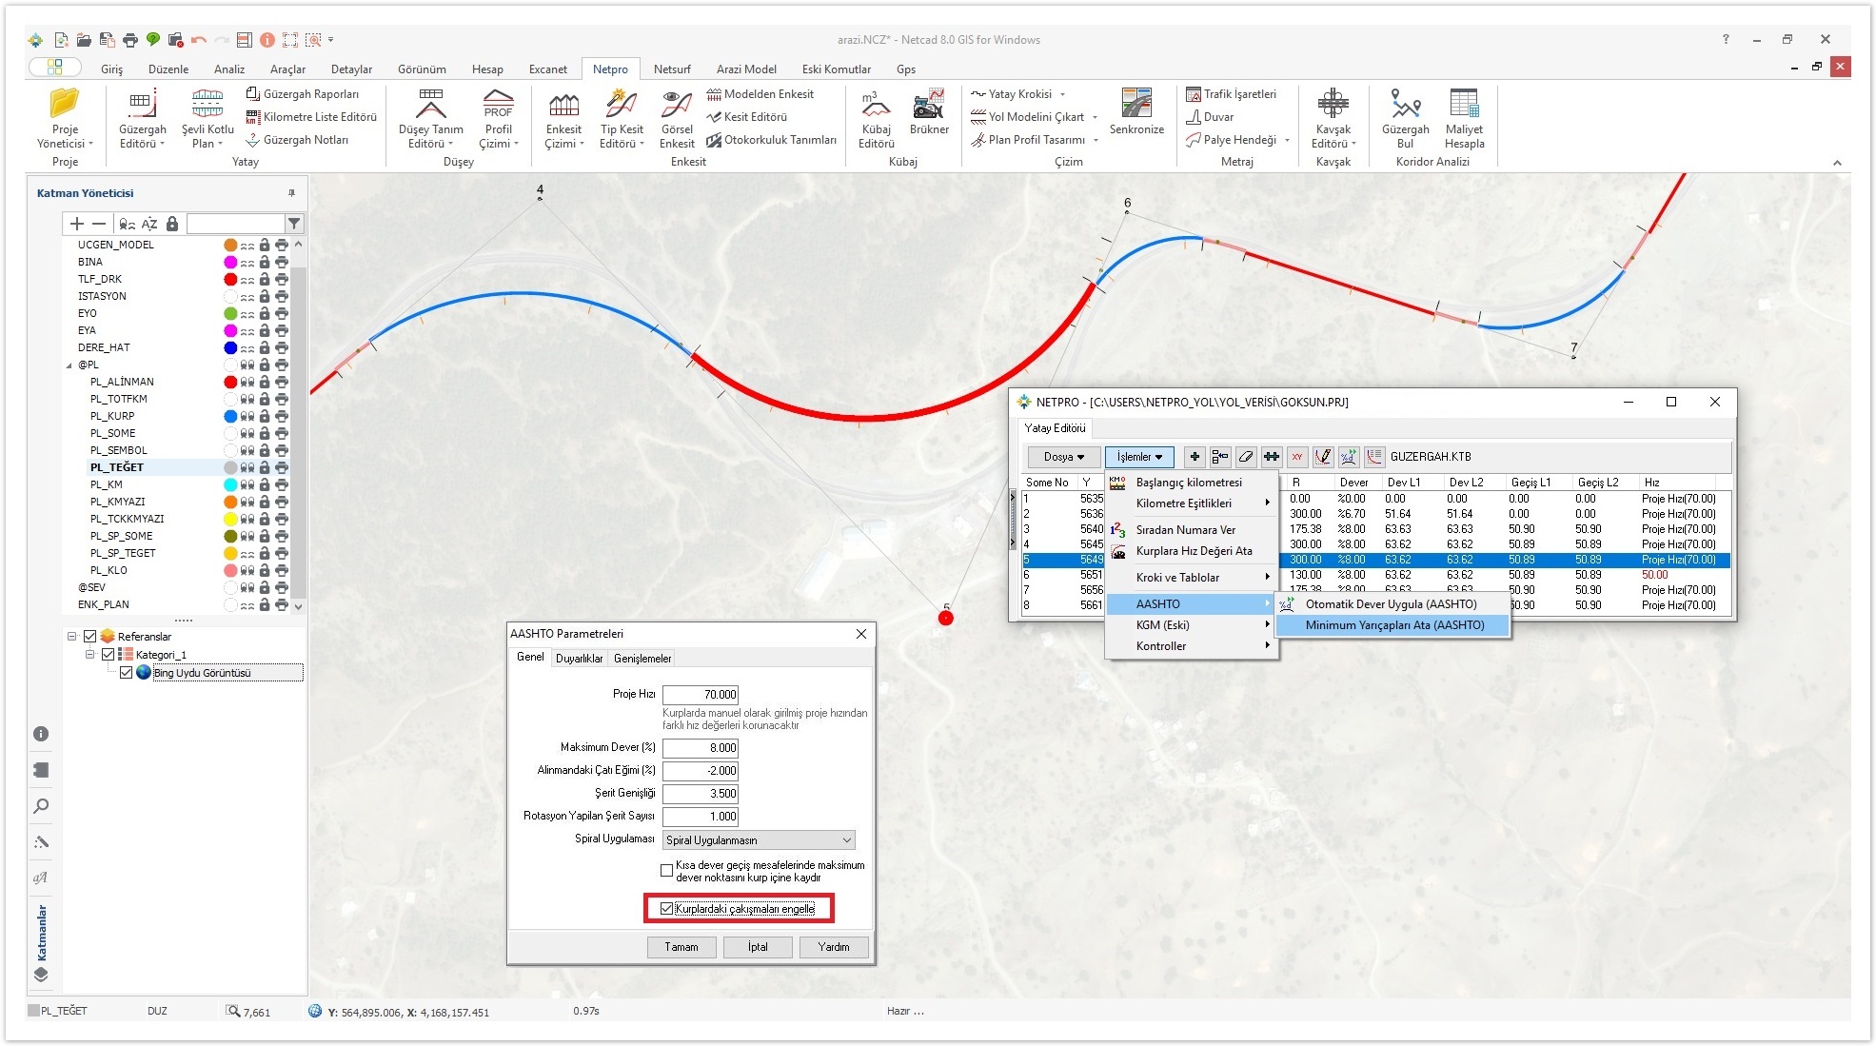1876x1046 pixels.
Task: Sort layers with the AZ icon
Action: (x=149, y=224)
